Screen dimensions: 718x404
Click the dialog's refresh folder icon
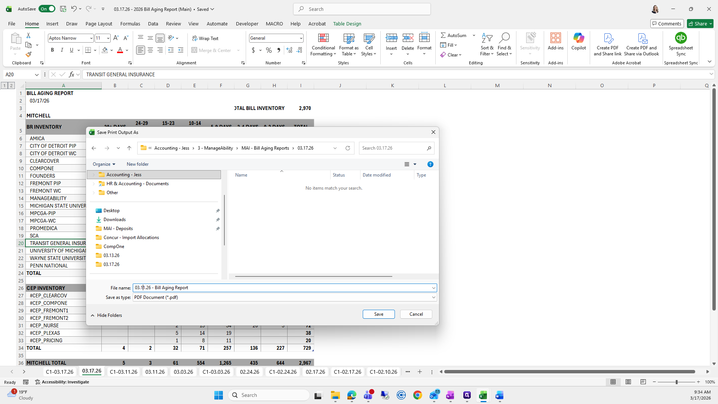348,148
